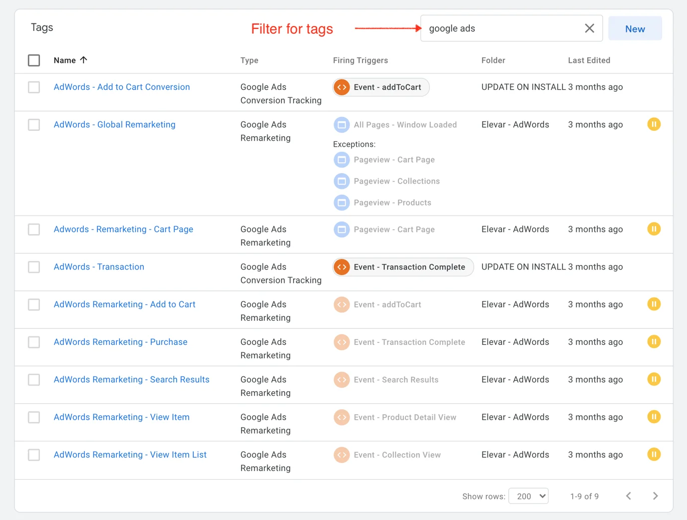Click the Folder column header
The height and width of the screenshot is (520, 687).
pos(493,60)
